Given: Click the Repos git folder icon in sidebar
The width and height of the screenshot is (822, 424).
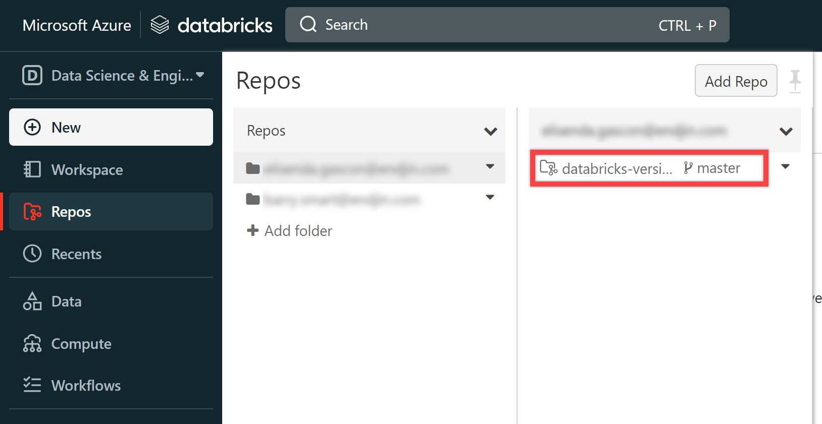Looking at the screenshot, I should point(32,212).
